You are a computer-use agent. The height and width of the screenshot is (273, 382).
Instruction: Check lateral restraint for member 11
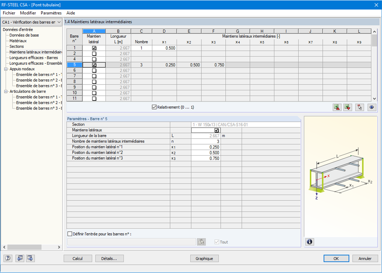pos(94,99)
